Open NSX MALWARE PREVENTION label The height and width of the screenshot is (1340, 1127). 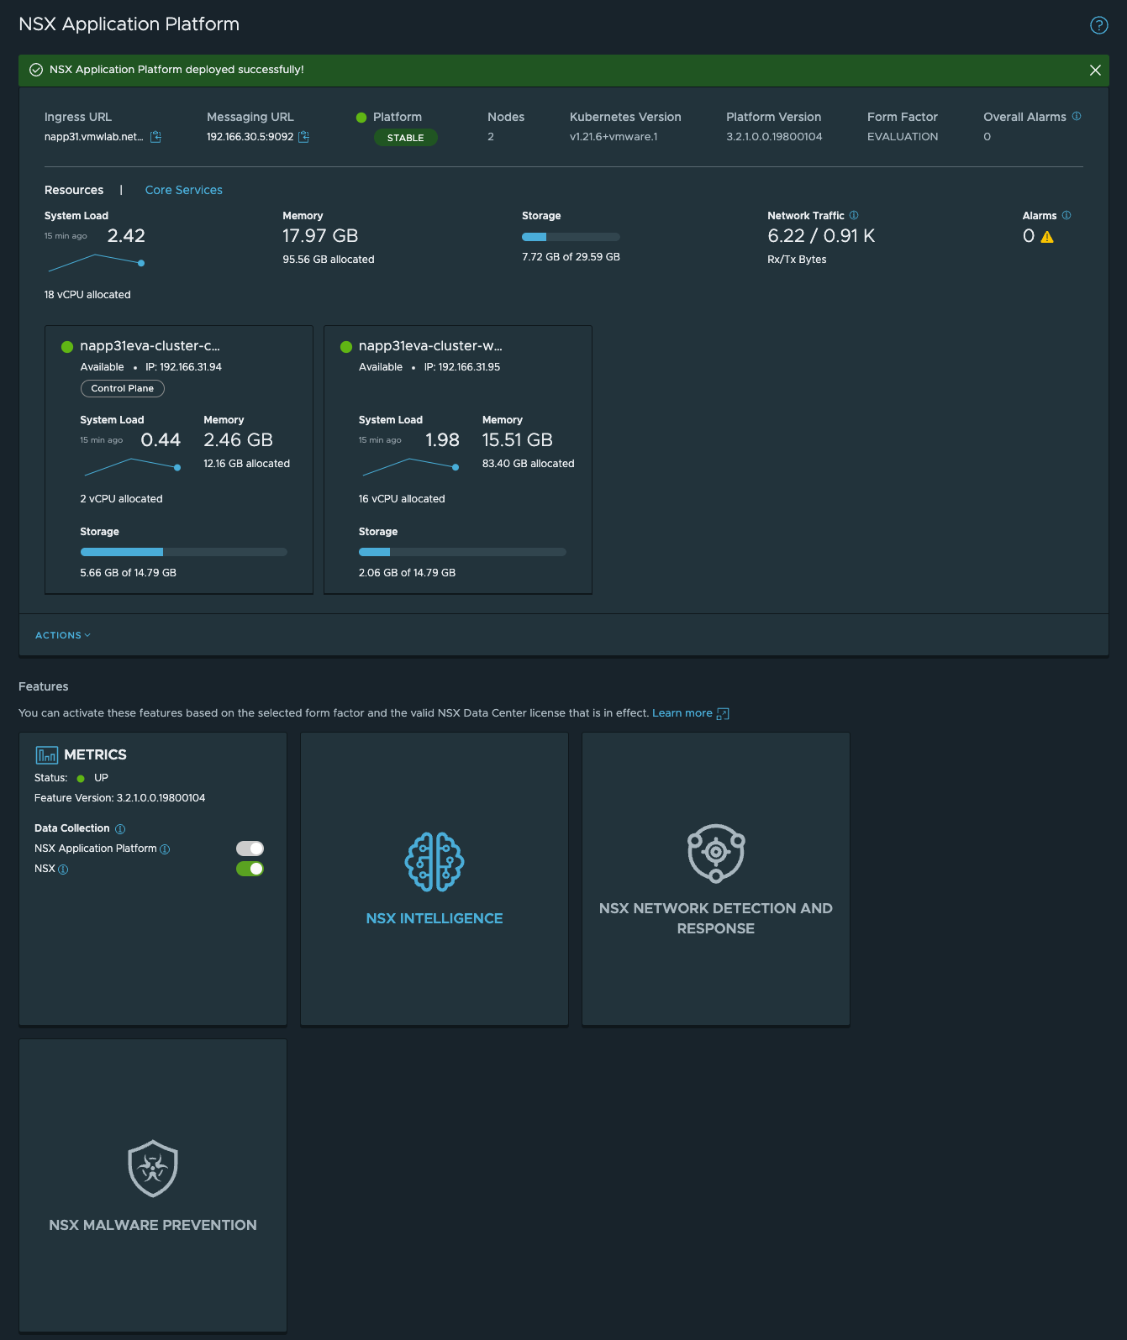[153, 1225]
